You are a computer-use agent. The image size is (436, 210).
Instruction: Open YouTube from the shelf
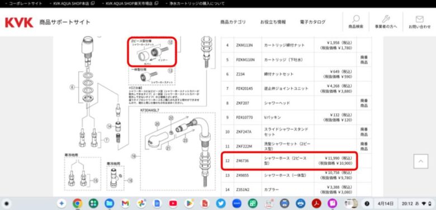tap(173, 203)
